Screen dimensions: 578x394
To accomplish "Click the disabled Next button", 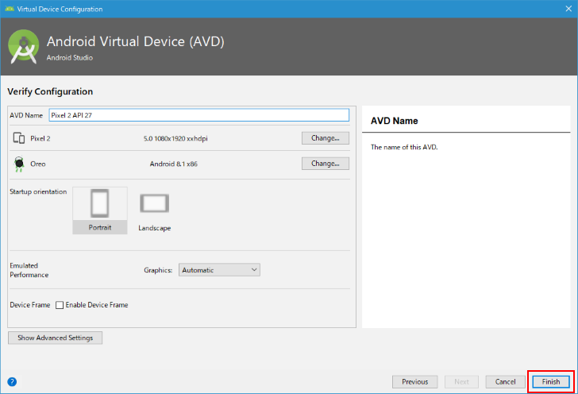I will 461,381.
